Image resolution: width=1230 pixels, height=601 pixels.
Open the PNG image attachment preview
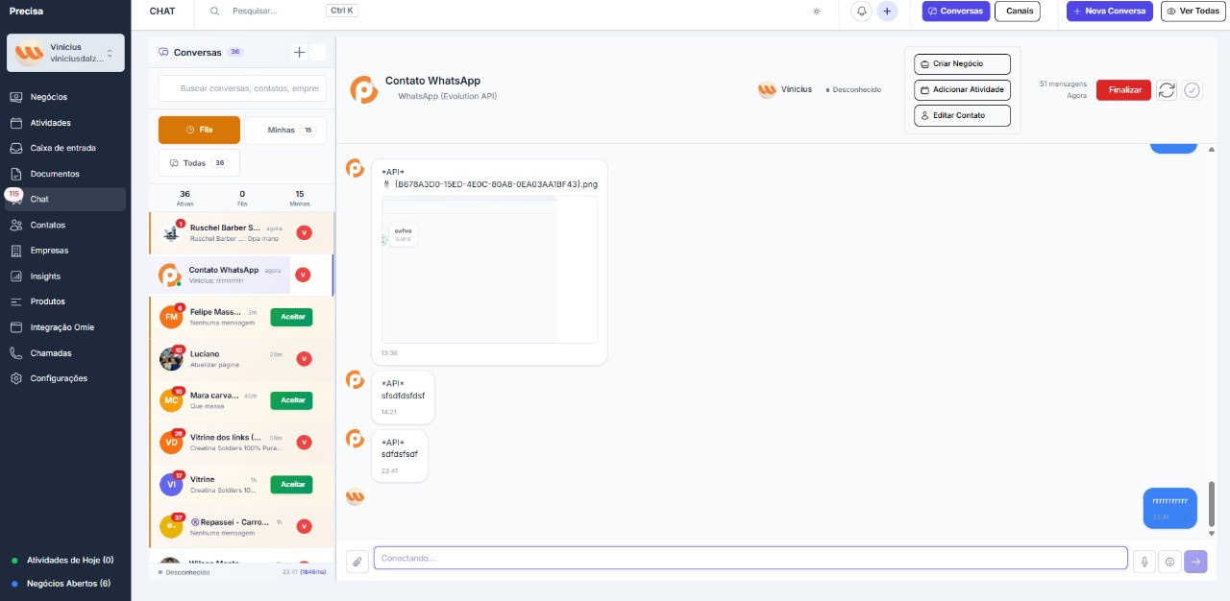click(489, 269)
